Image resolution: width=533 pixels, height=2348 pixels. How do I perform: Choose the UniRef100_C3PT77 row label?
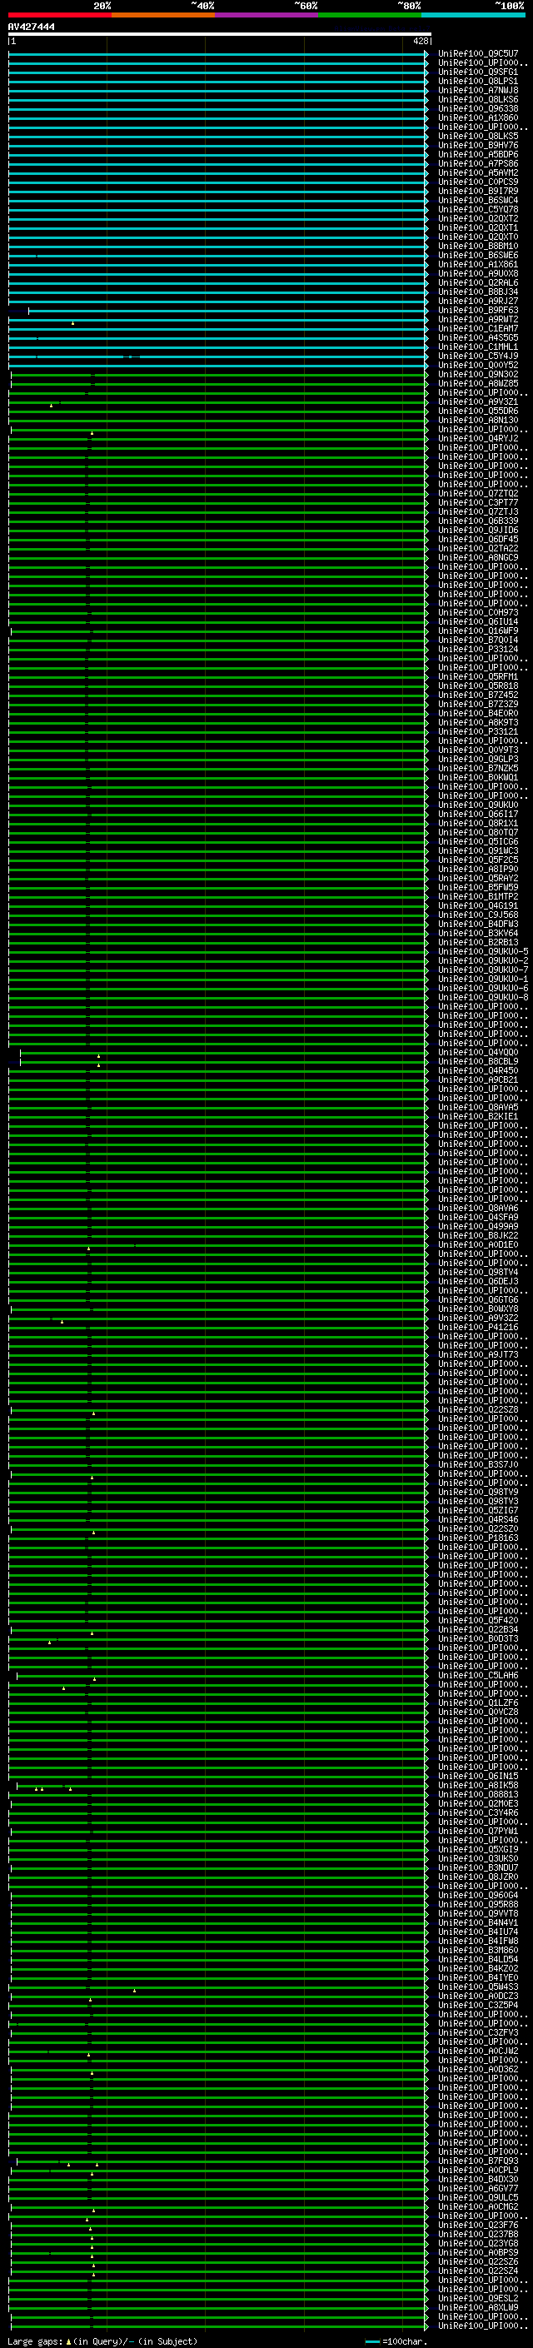pyautogui.click(x=477, y=502)
